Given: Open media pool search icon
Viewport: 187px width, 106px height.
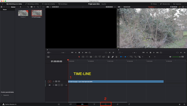Looking at the screenshot, I should 38,7.
